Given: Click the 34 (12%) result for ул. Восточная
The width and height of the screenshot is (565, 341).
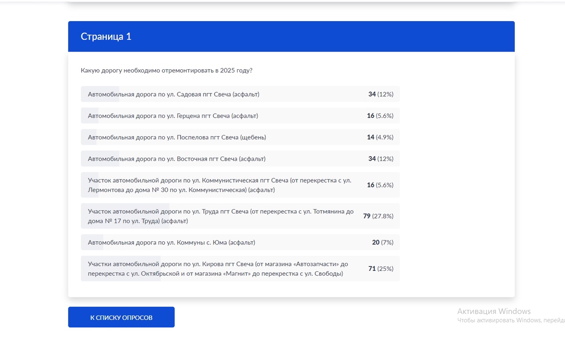Looking at the screenshot, I should pyautogui.click(x=381, y=159).
